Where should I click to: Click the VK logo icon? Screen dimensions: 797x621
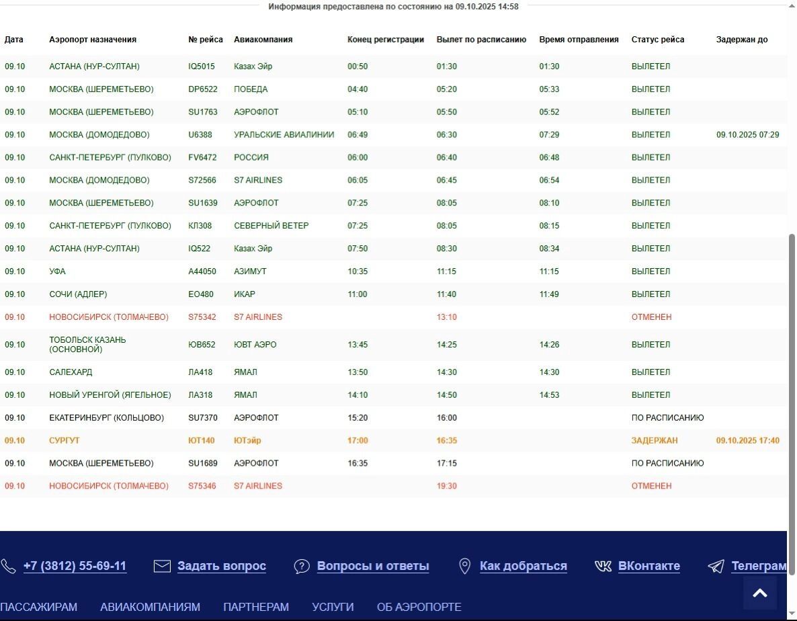point(603,566)
